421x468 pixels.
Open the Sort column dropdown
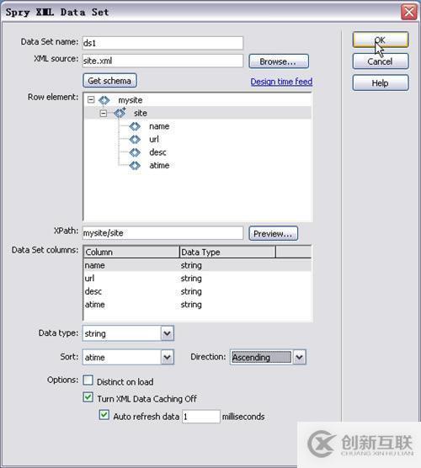[168, 357]
